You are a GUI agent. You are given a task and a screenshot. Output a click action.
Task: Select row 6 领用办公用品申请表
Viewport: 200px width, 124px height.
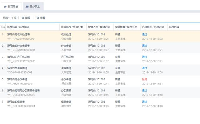click(100, 93)
